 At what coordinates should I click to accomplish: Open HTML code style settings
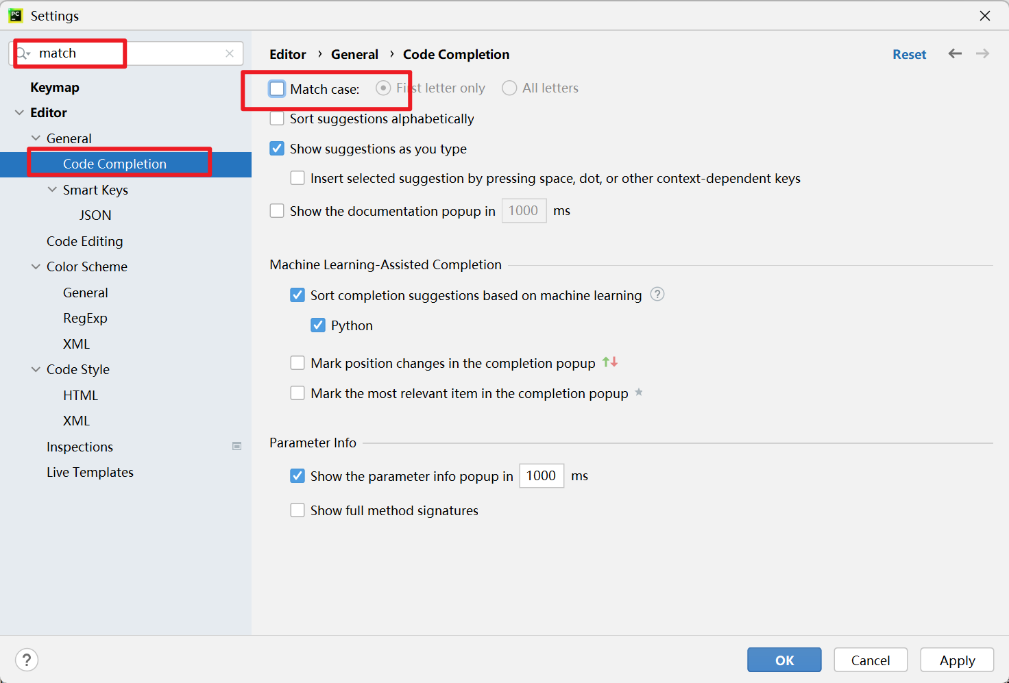pyautogui.click(x=80, y=395)
